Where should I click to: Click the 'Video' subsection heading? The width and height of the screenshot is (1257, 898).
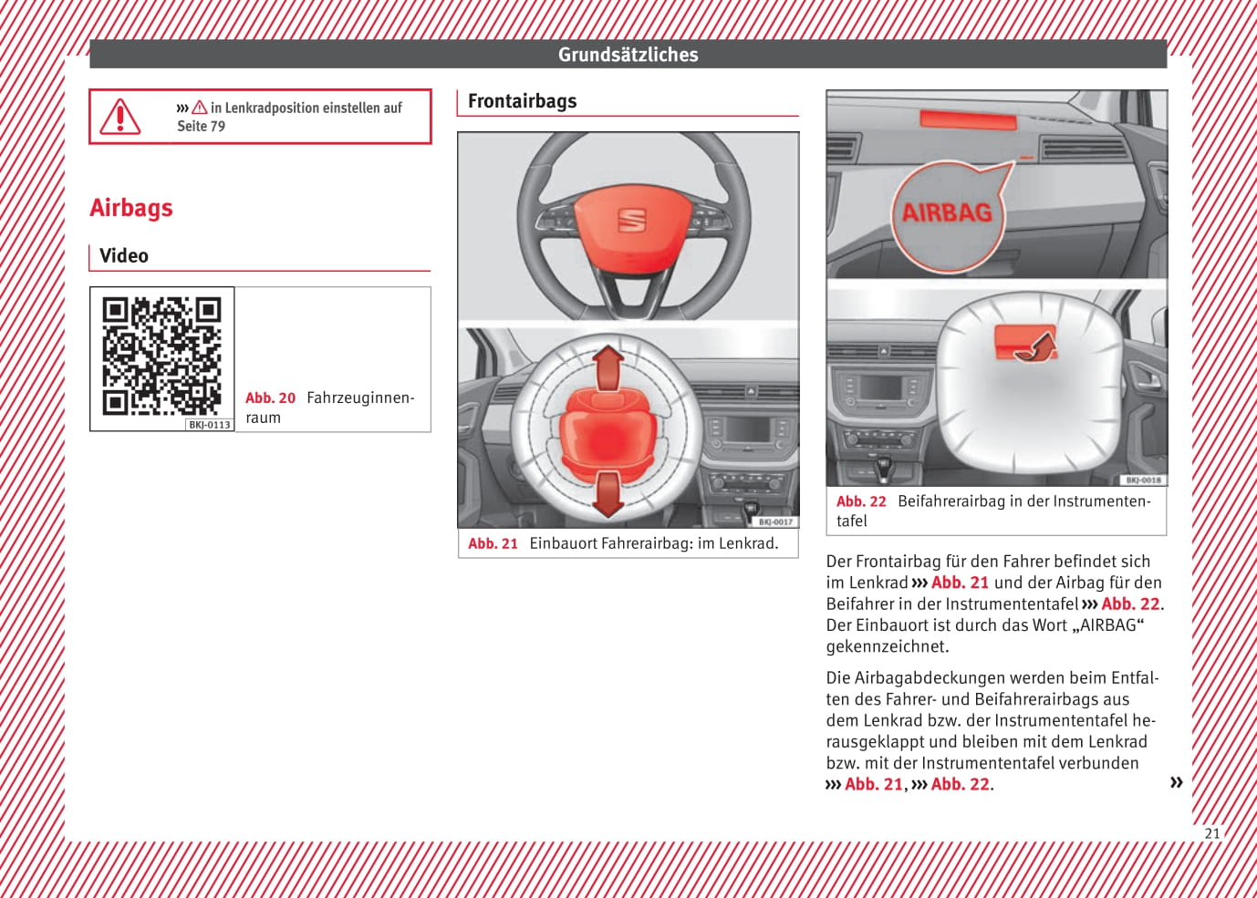pos(124,256)
